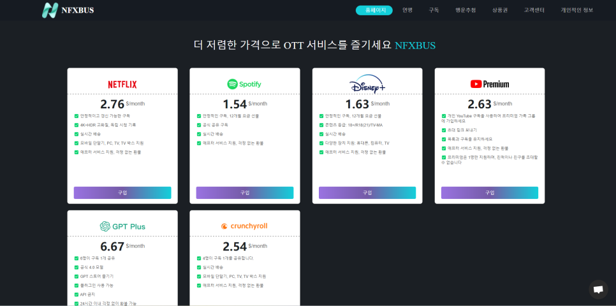Image resolution: width=616 pixels, height=306 pixels.
Task: Click the text '4K+HDR 고화질, 독립 시청 기록'
Action: click(109, 125)
